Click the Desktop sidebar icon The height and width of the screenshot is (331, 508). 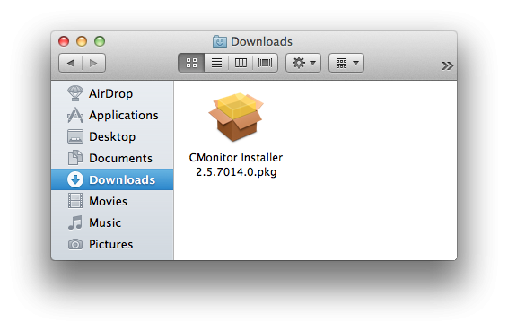[75, 136]
